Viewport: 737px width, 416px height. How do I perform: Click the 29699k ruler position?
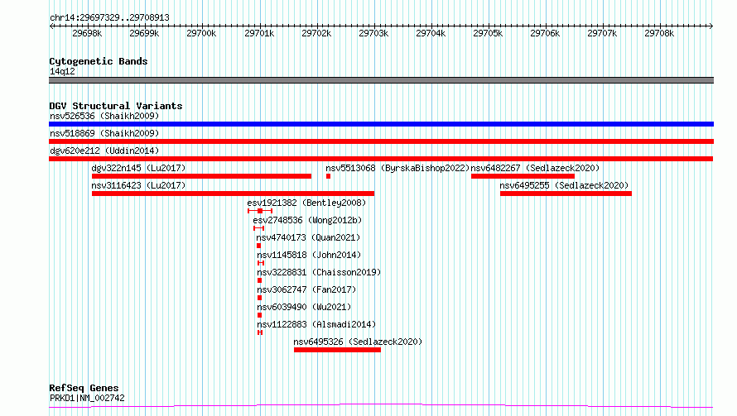144,33
